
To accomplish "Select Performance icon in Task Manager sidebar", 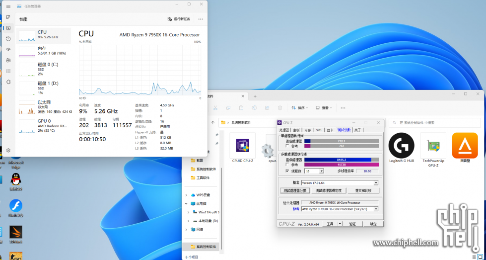I will click(x=8, y=28).
